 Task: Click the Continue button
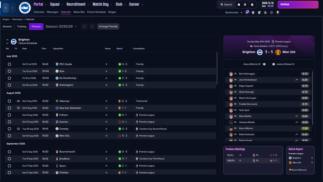coord(298,5)
